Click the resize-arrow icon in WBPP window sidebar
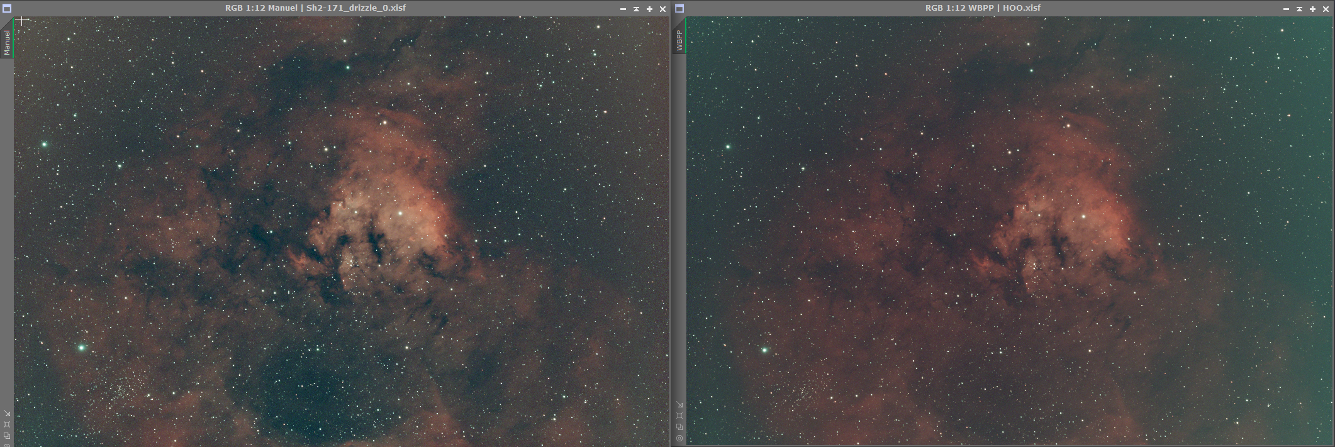Screen dimensions: 1335x447 click(x=679, y=404)
